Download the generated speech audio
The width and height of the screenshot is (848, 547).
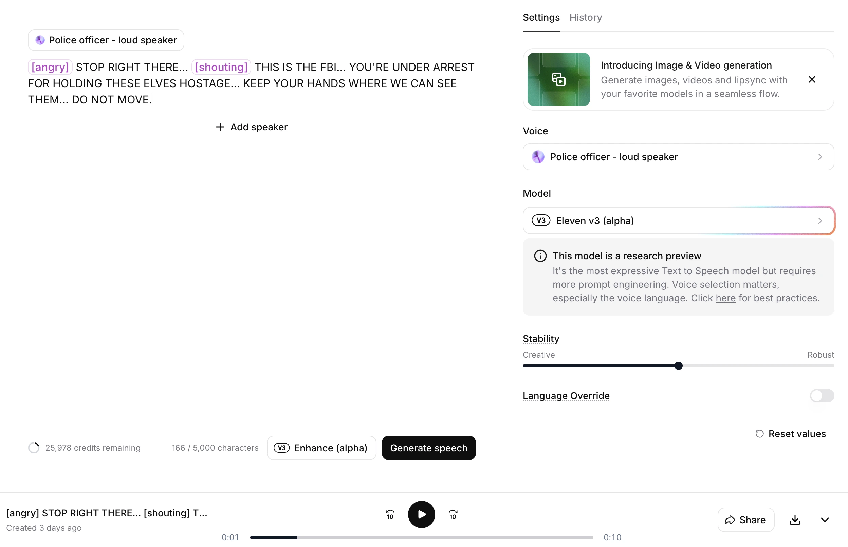795,519
